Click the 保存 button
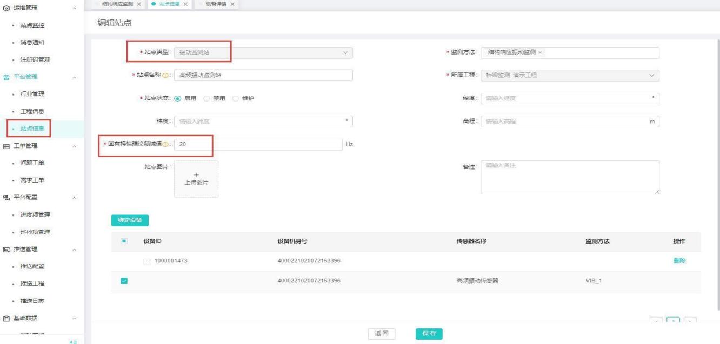 tap(429, 334)
